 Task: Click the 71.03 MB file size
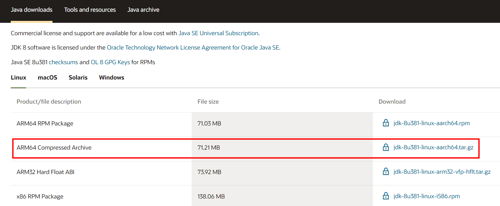(209, 124)
